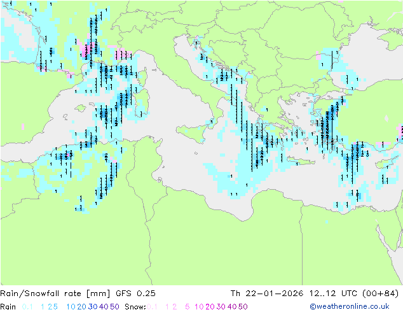Screen dimensions: 403x312
Task: Select the rain 10 legend value
Action: (71, 307)
